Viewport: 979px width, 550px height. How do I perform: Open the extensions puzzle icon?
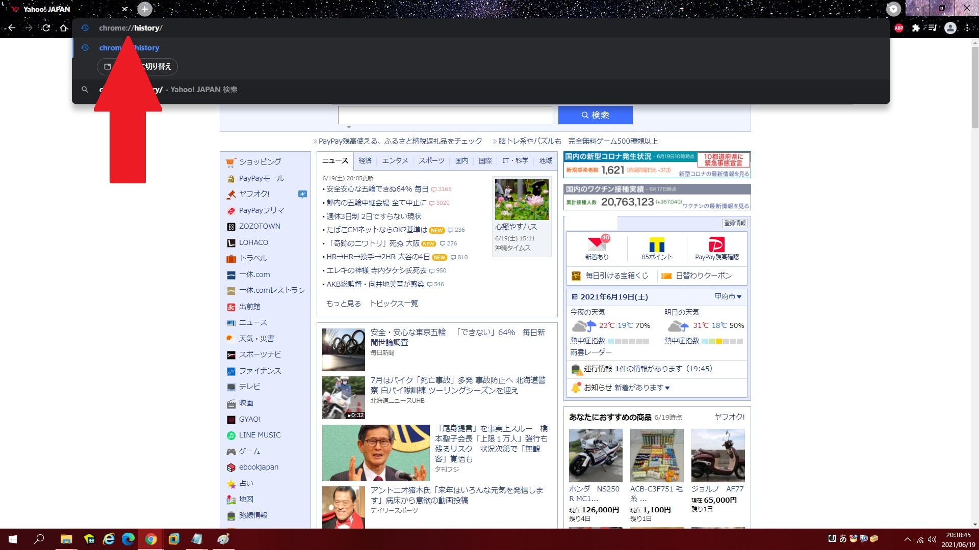coord(916,28)
